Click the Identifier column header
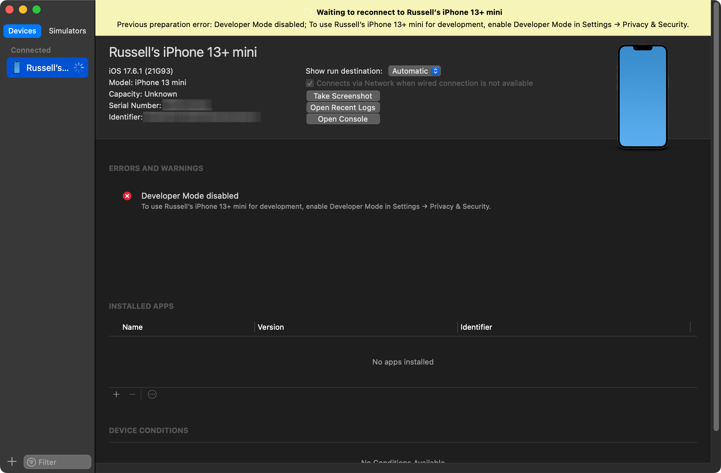The image size is (721, 473). pos(476,327)
